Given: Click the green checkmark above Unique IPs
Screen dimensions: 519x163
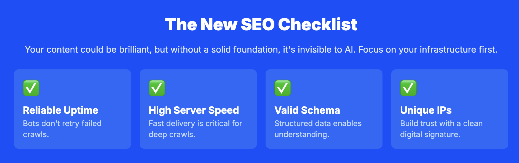Looking at the screenshot, I should 408,88.
